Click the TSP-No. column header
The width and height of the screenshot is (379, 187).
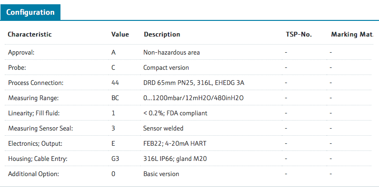299,35
